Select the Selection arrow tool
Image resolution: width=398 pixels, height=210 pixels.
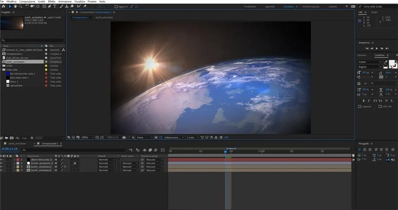(x=10, y=6)
